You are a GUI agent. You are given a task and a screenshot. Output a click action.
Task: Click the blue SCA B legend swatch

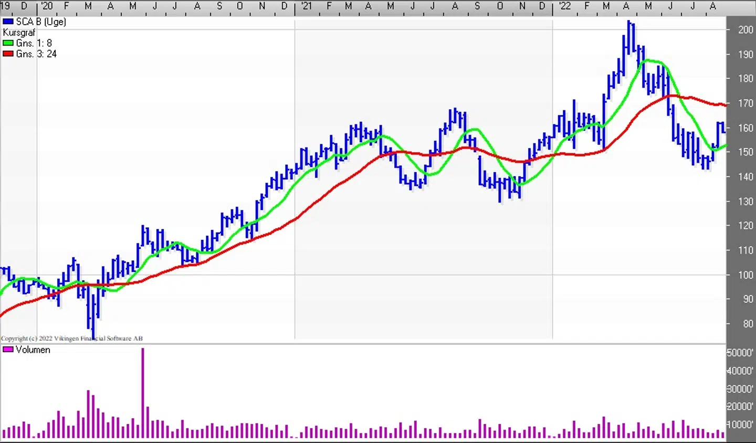(8, 22)
